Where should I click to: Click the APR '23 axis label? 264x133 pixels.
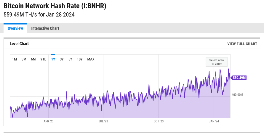point(49,121)
